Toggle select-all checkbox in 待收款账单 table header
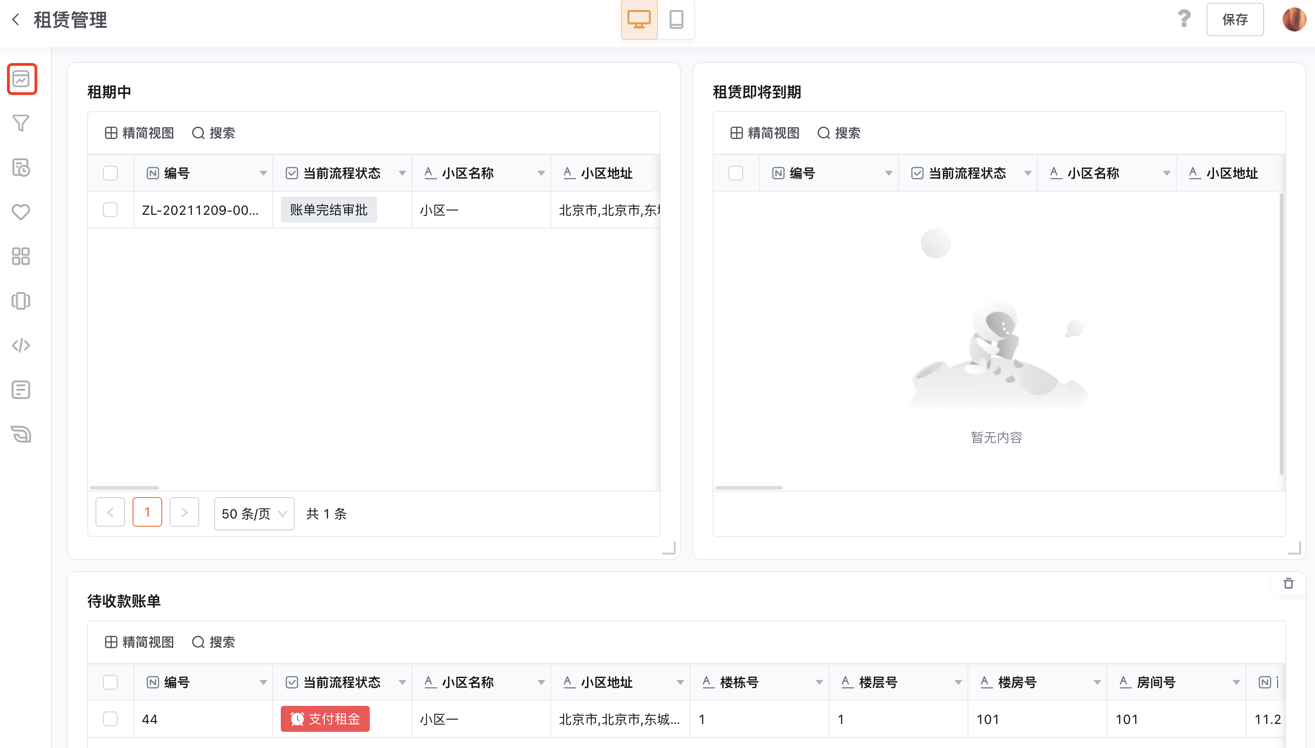Image resolution: width=1315 pixels, height=748 pixels. click(x=111, y=682)
